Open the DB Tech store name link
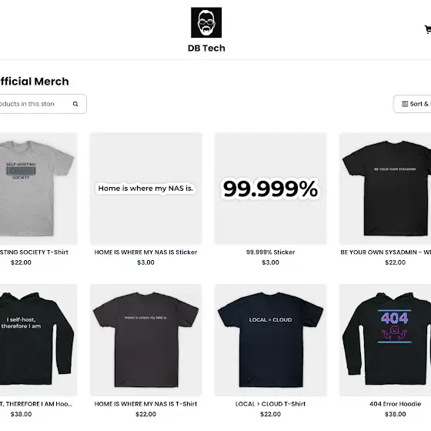 (206, 48)
